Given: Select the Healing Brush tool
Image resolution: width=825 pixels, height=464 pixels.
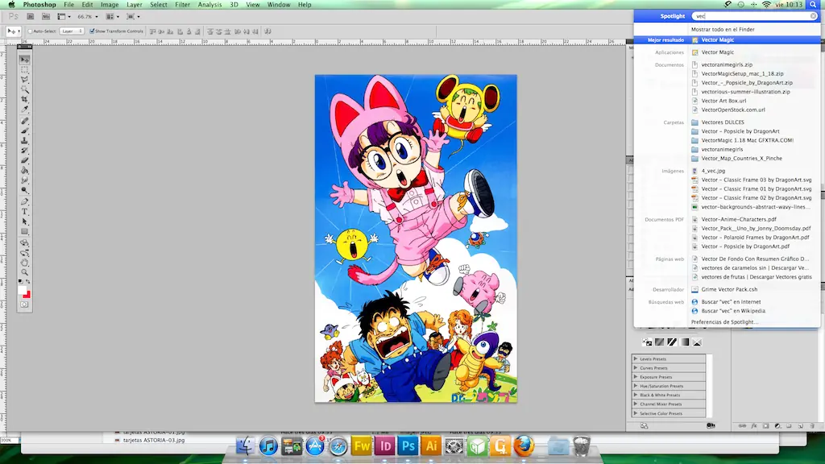Looking at the screenshot, I should (x=25, y=121).
